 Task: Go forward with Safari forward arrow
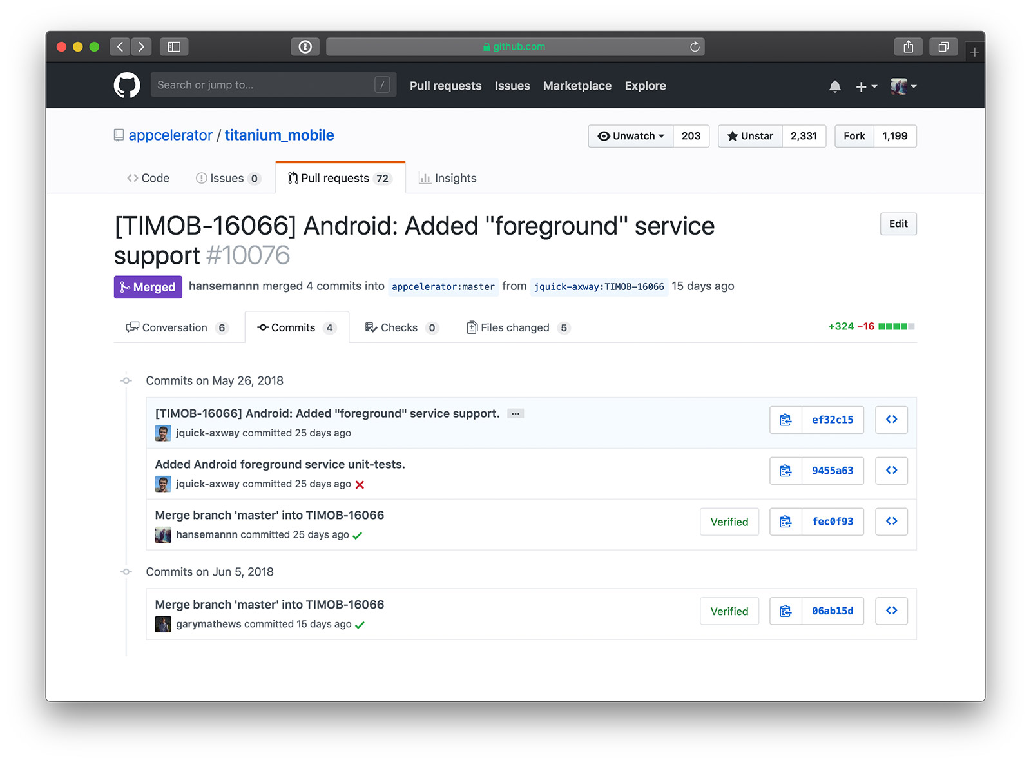pos(141,46)
